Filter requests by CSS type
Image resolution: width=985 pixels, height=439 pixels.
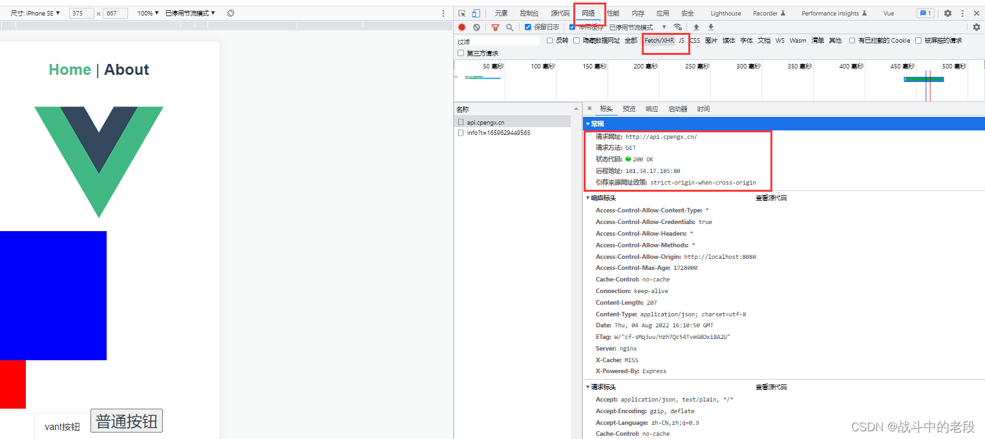(695, 41)
